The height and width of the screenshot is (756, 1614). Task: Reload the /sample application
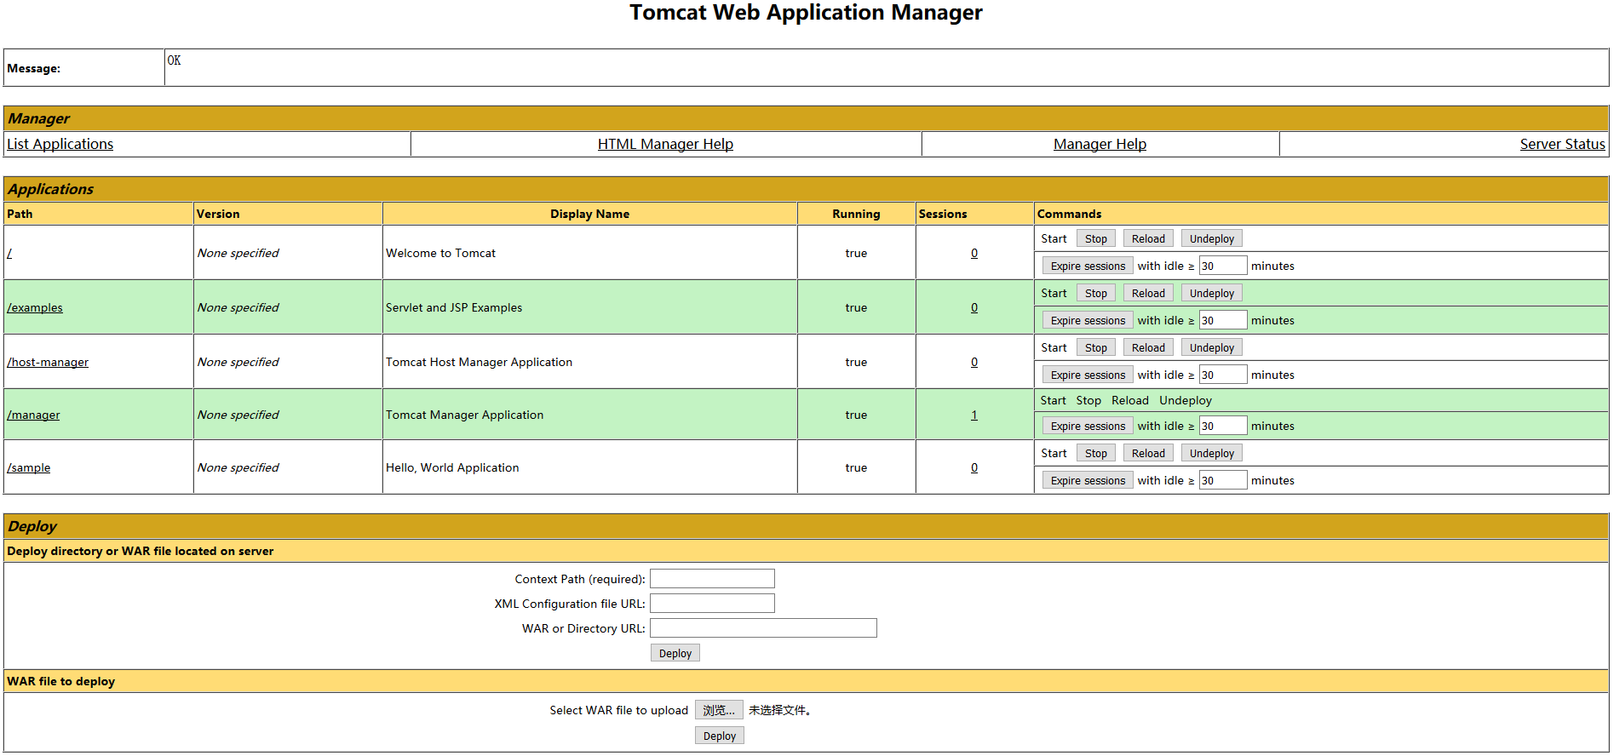1148,453
